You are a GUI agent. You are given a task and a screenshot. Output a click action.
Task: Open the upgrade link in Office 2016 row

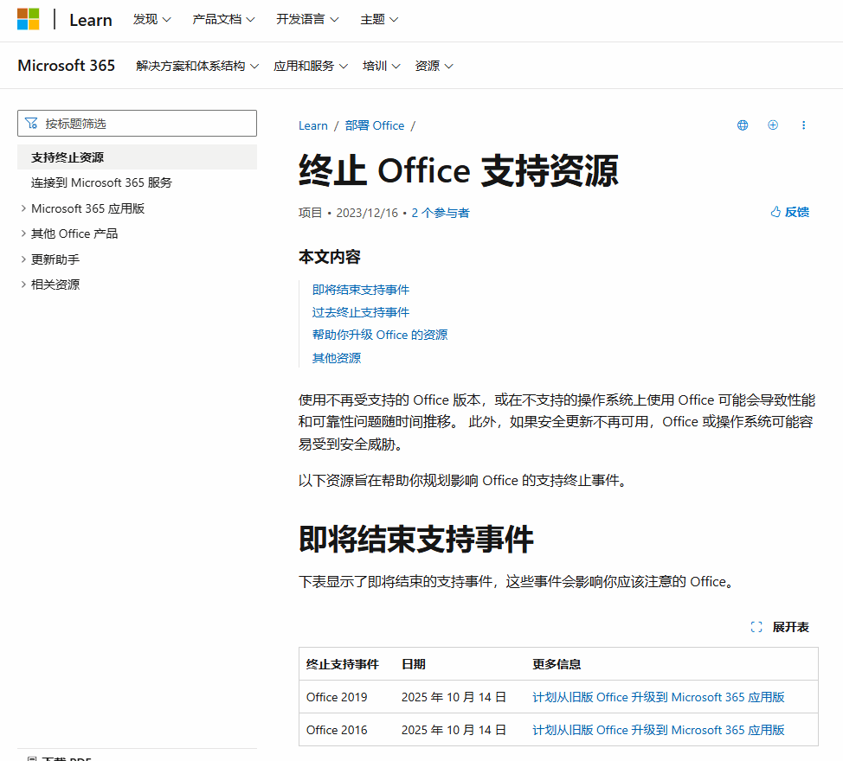point(658,730)
